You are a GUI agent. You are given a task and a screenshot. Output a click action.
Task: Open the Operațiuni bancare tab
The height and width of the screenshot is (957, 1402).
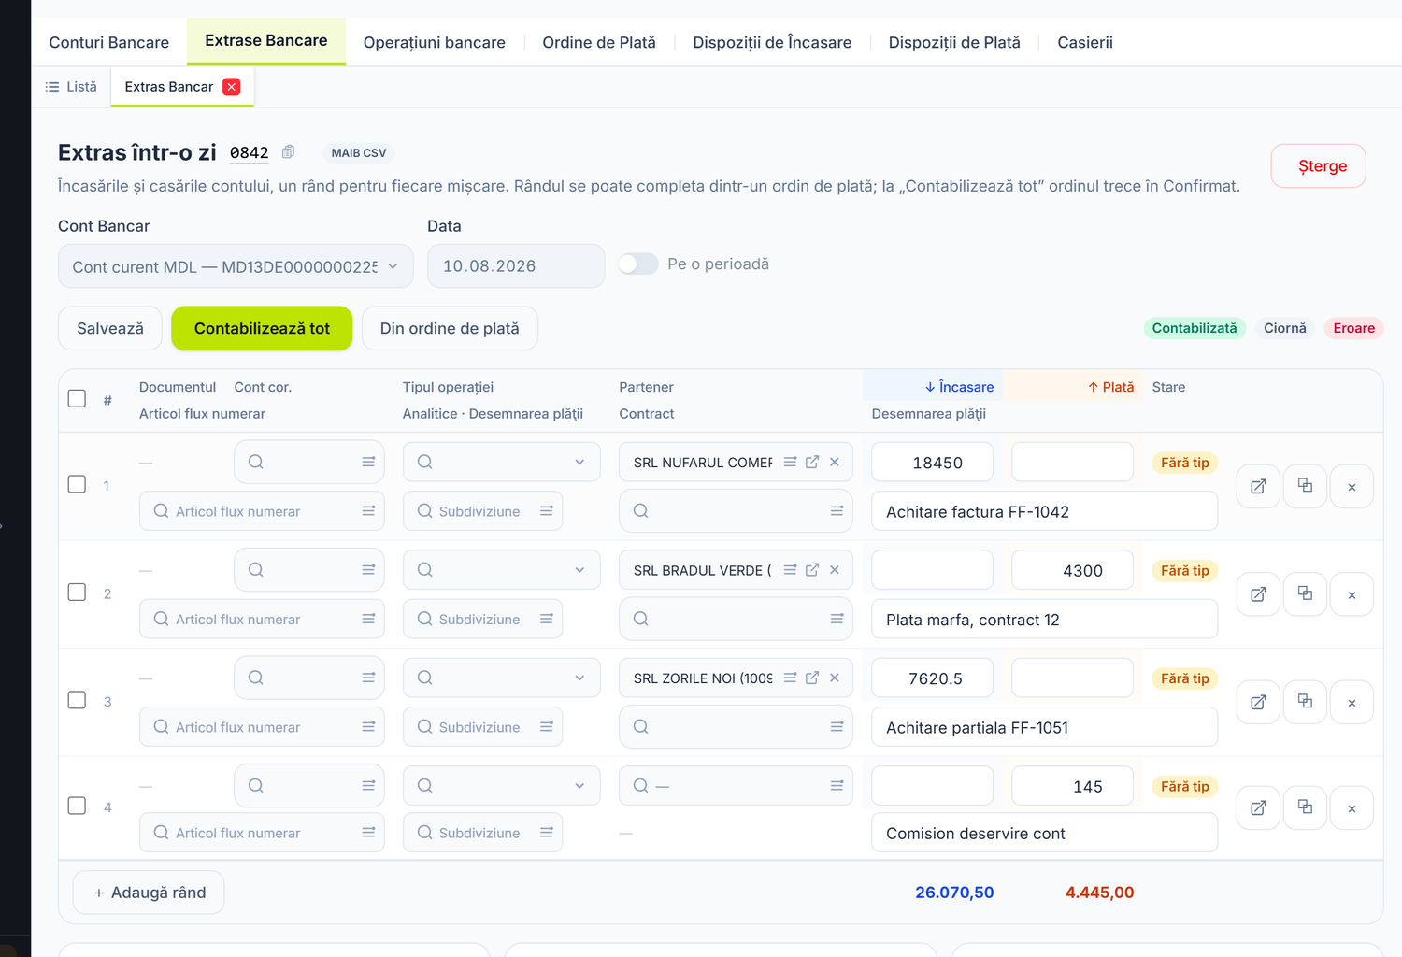[435, 42]
